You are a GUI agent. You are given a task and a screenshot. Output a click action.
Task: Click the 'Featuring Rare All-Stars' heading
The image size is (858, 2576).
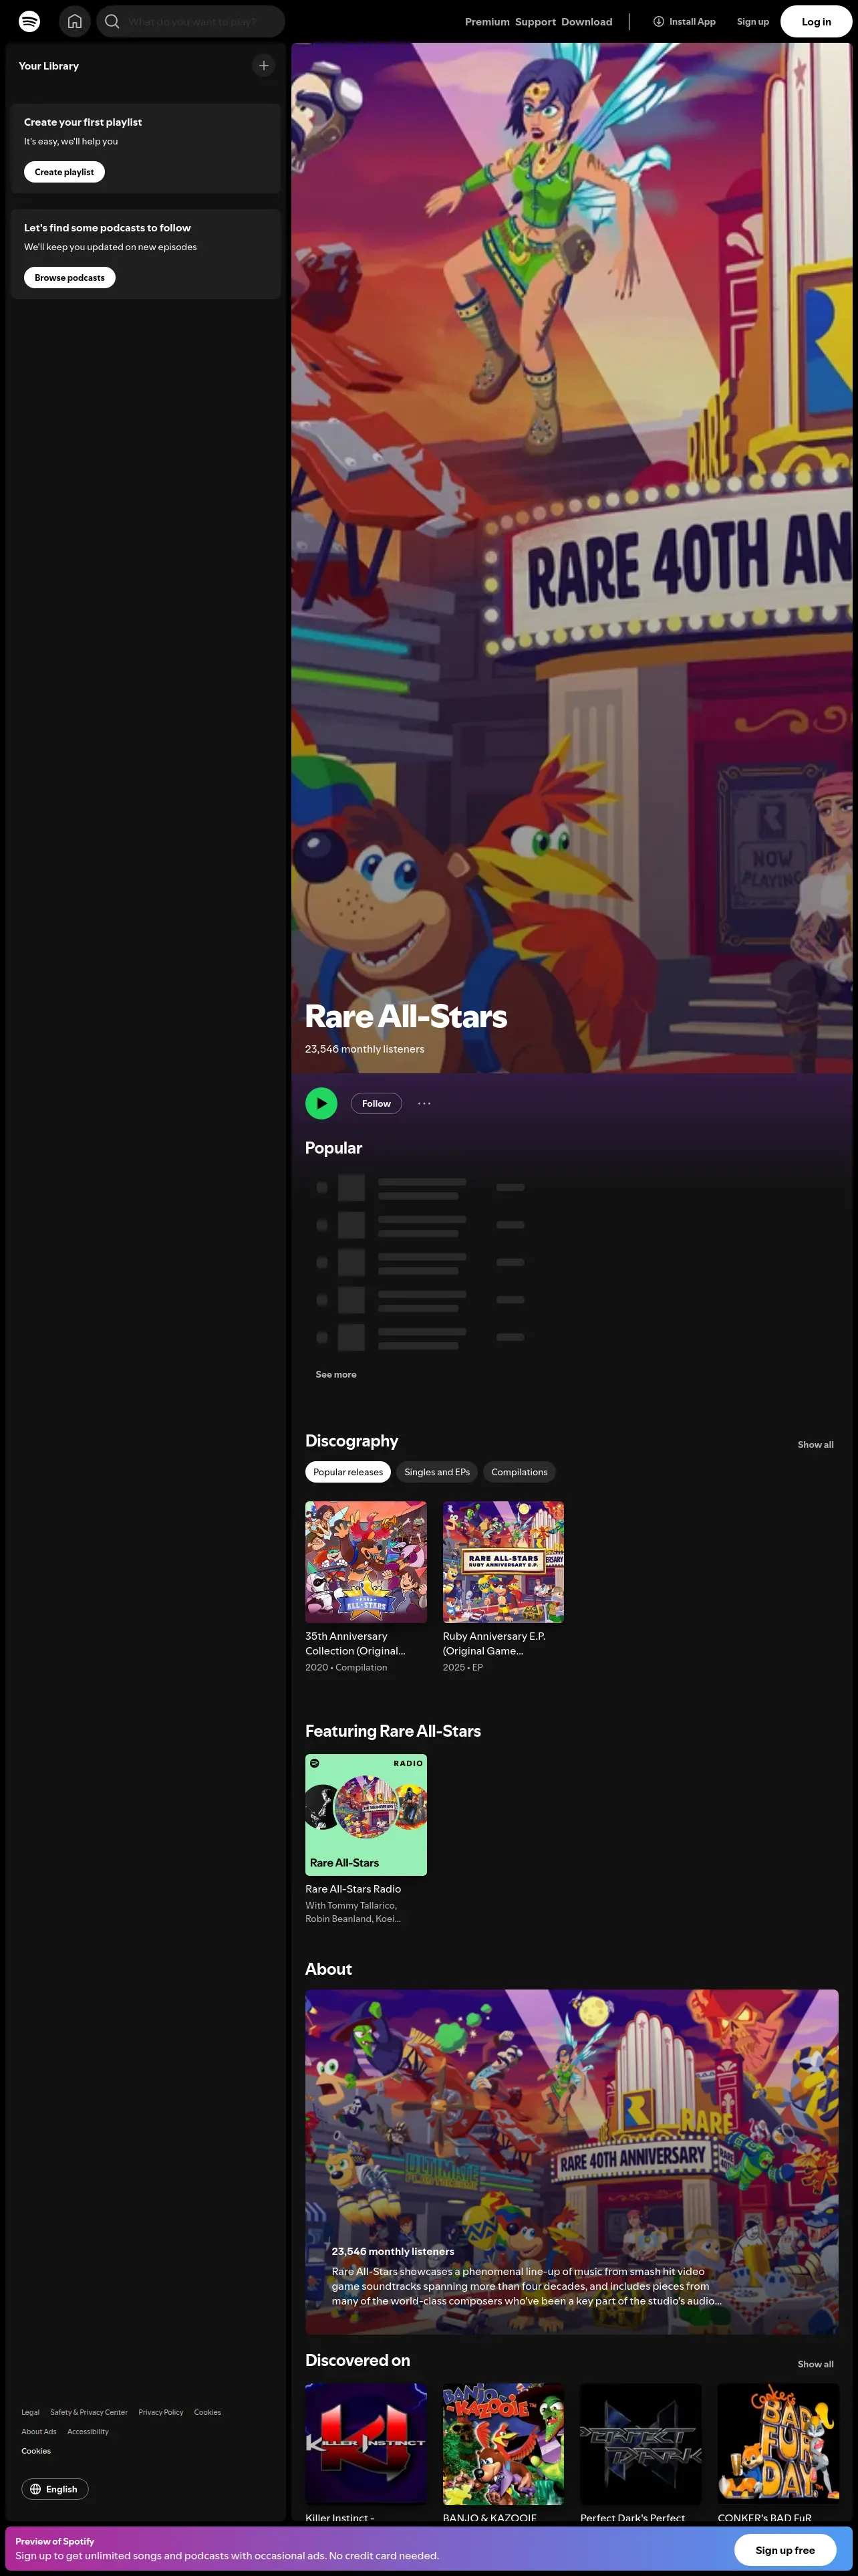pyautogui.click(x=392, y=1731)
